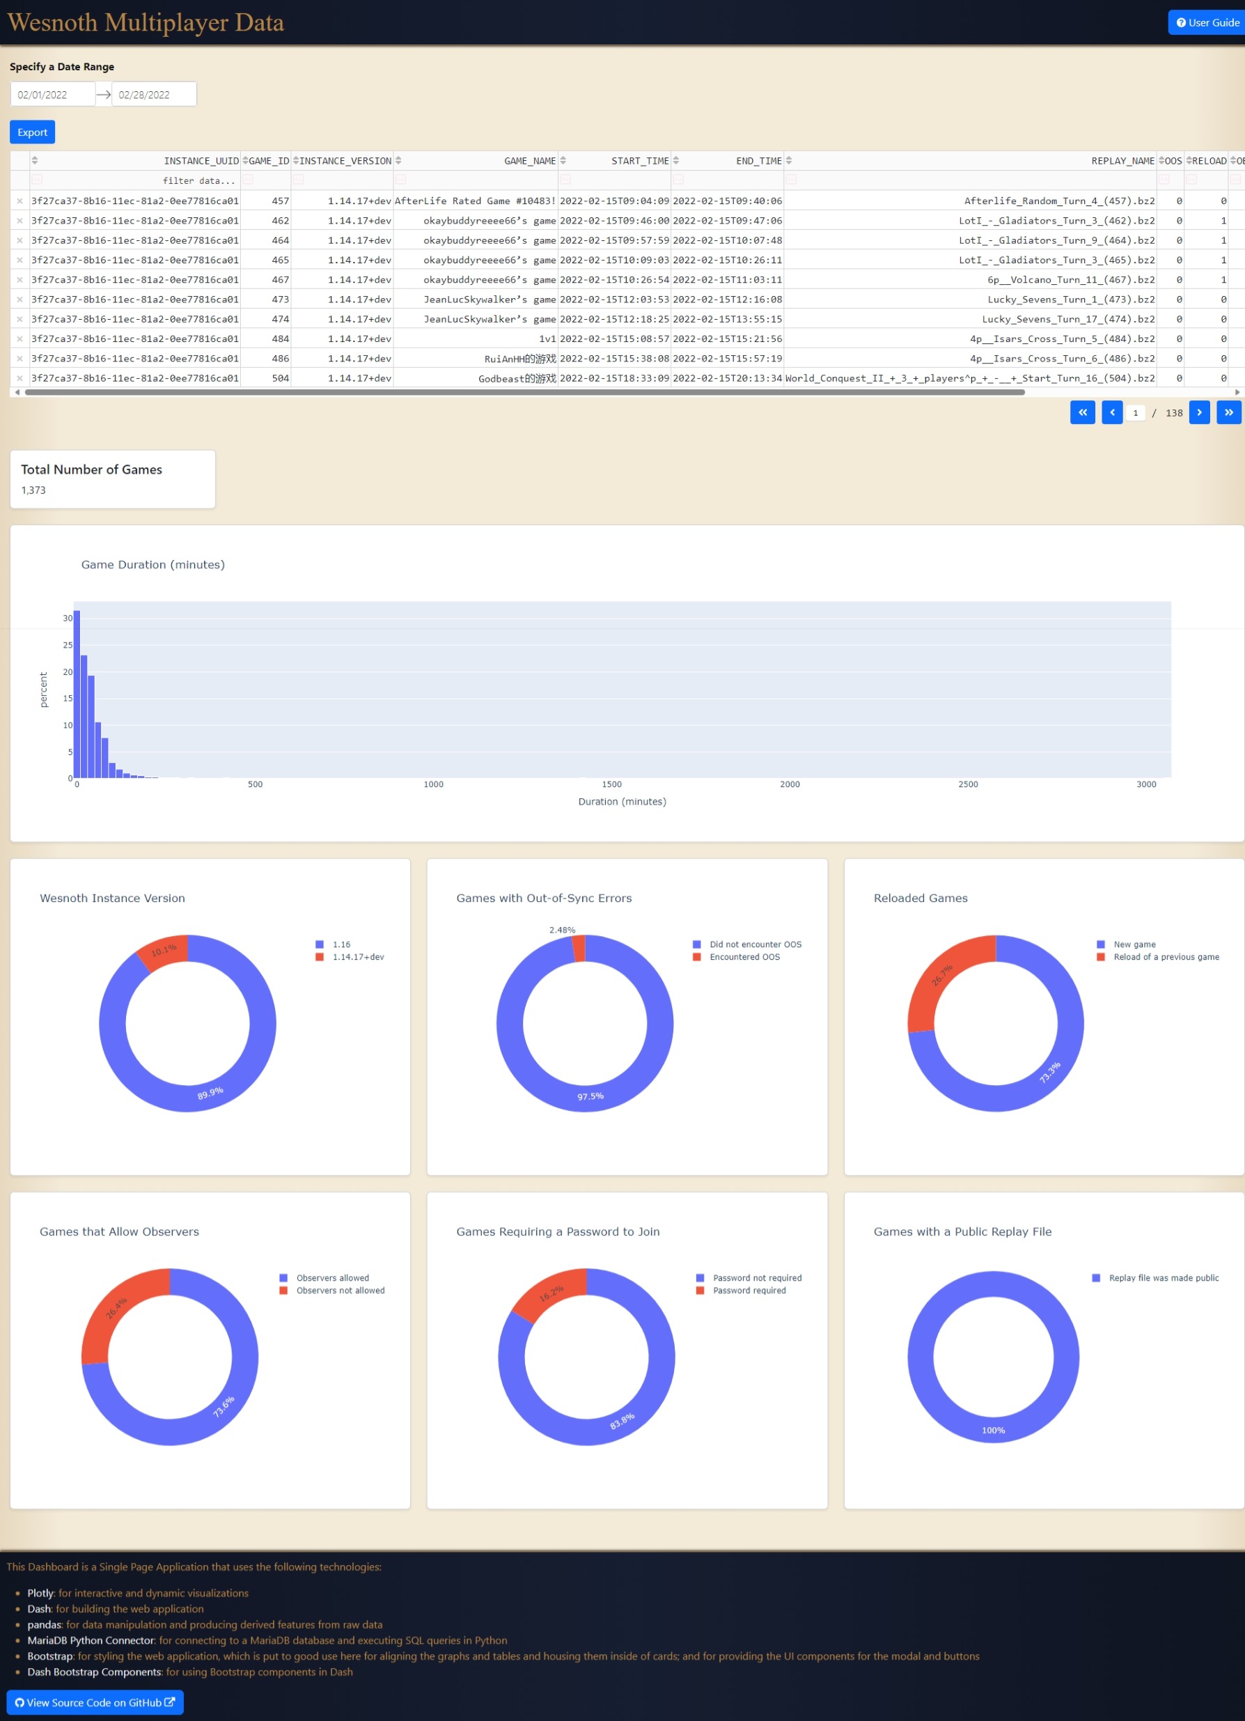Toggle Replay file was made public legend
1245x1721 pixels.
pos(1155,1278)
